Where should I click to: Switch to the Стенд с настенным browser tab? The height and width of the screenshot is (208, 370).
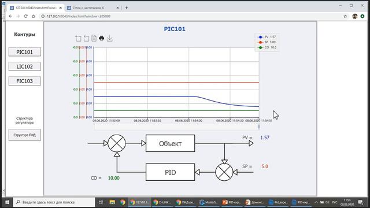click(92, 8)
